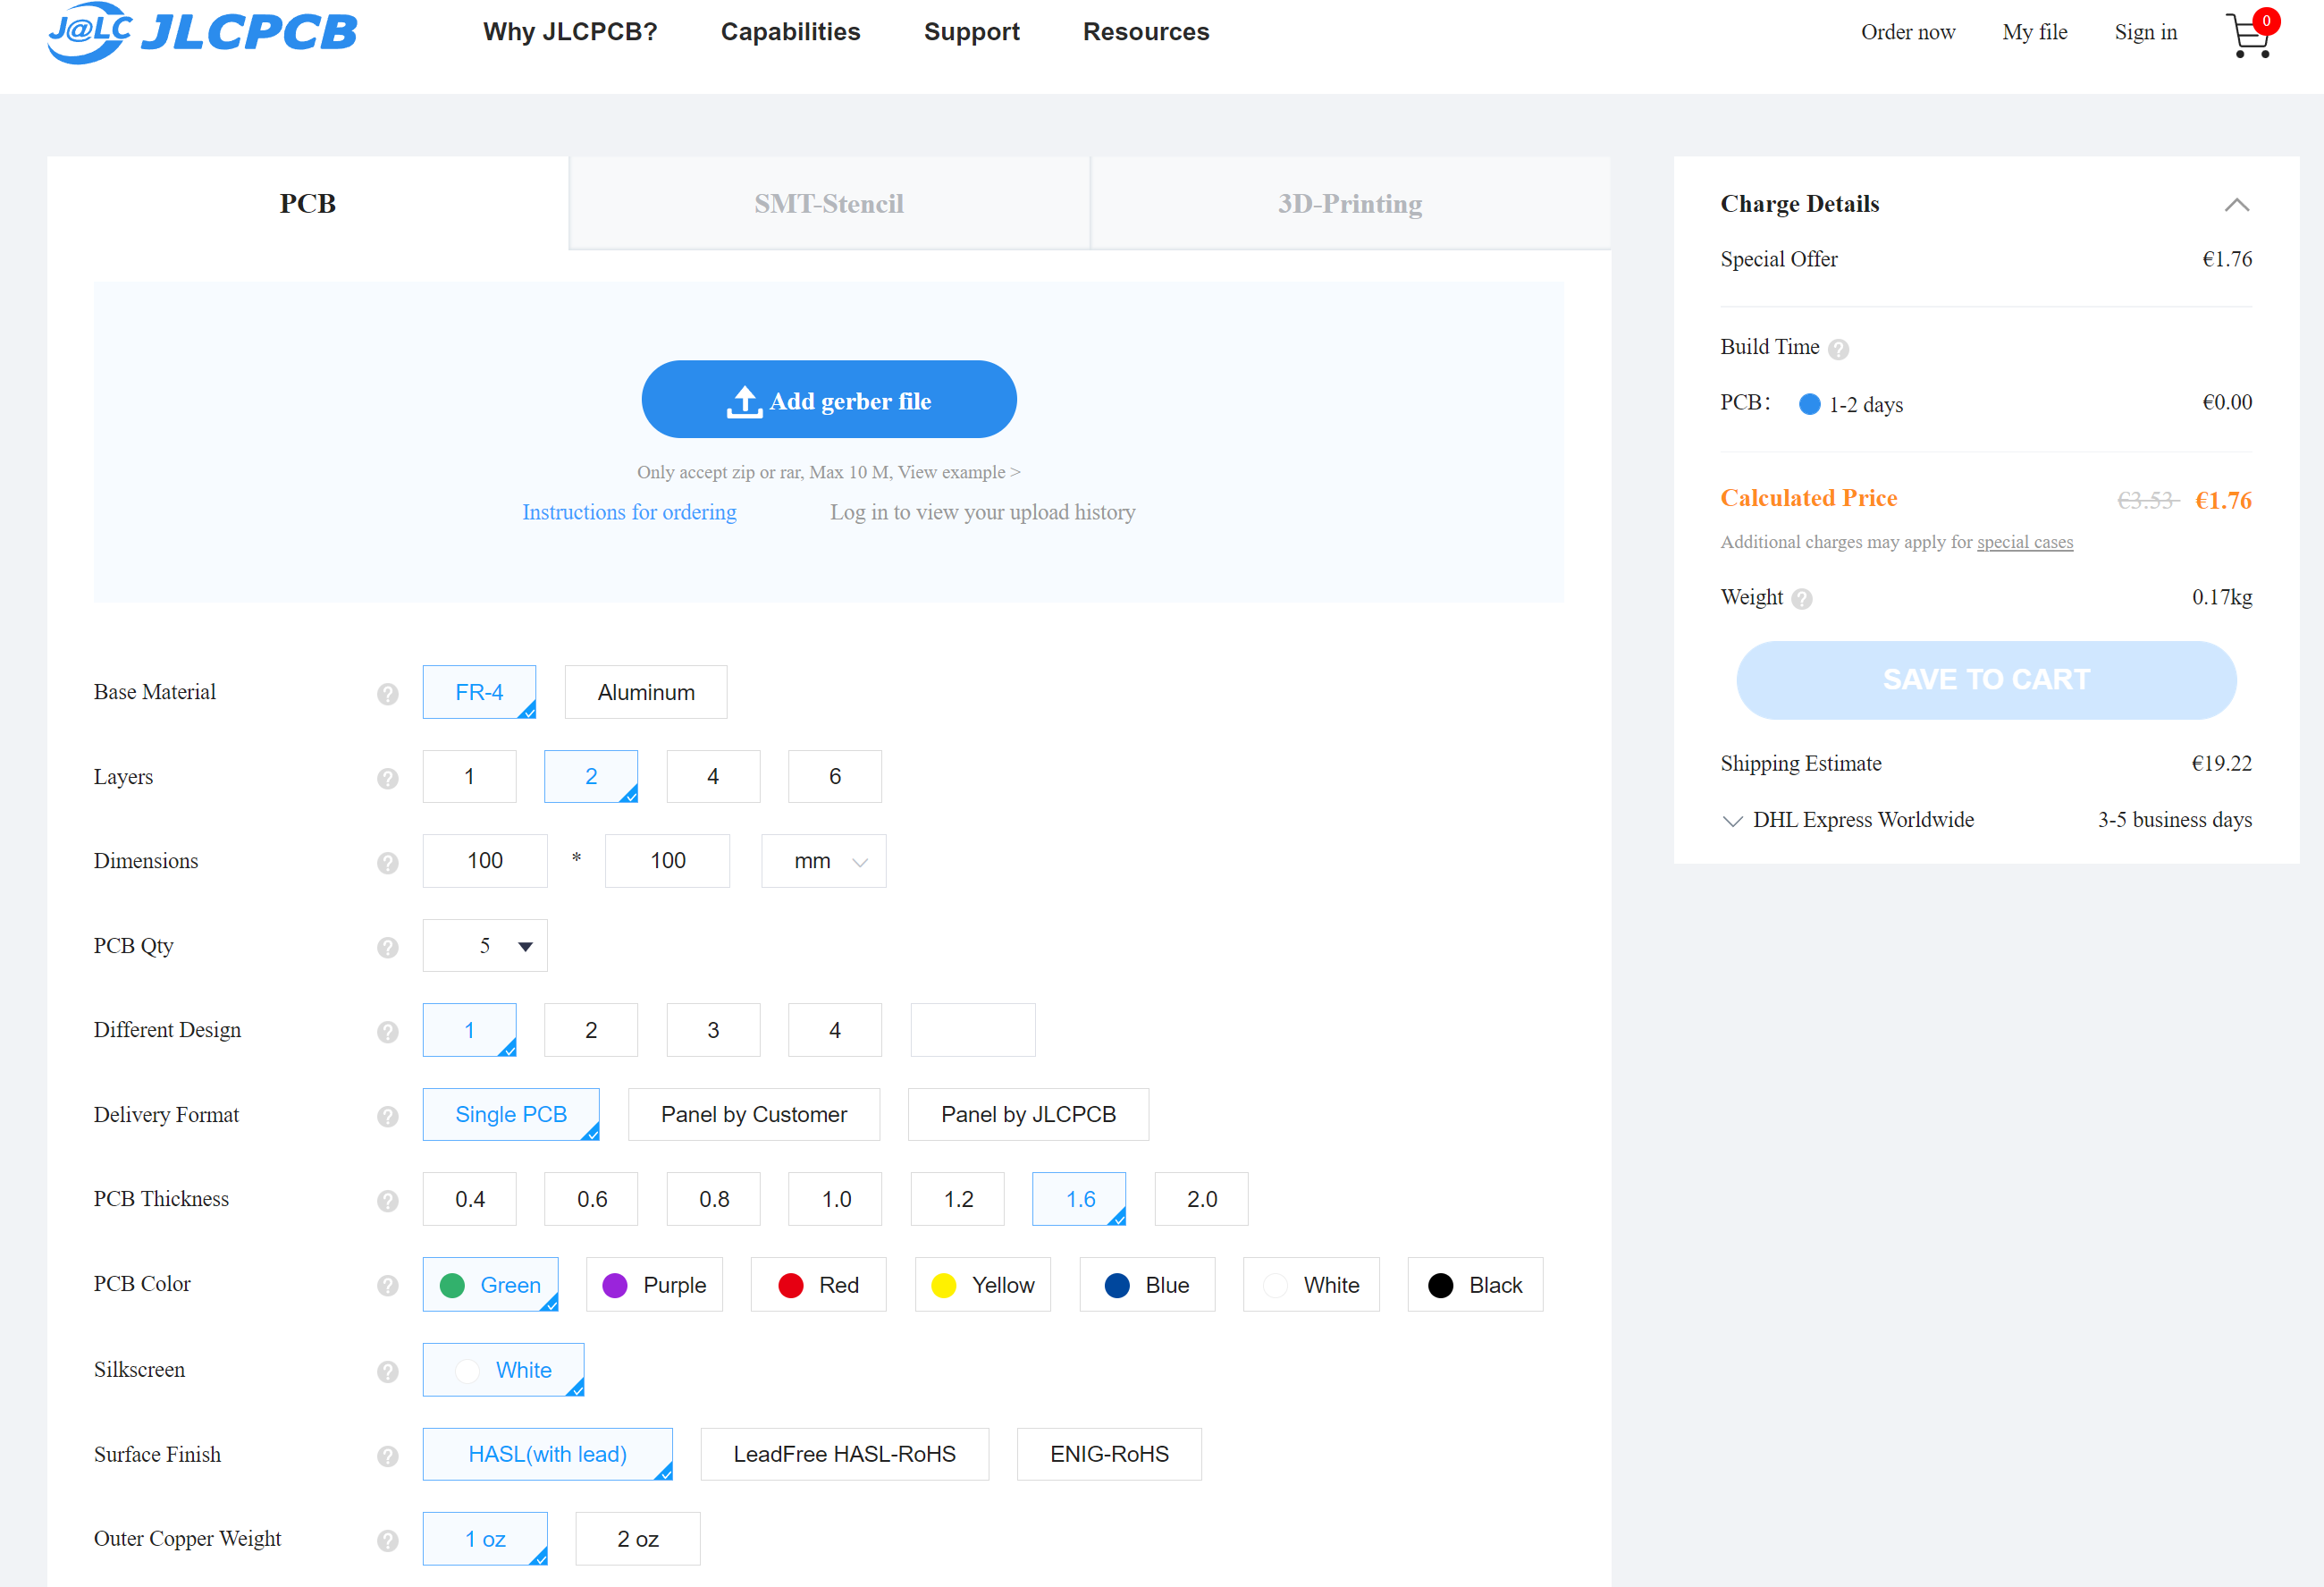
Task: Switch to the SMT-Stencil tab
Action: (x=829, y=203)
